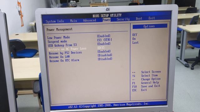Select the Low Power Mode setting

tap(58, 37)
